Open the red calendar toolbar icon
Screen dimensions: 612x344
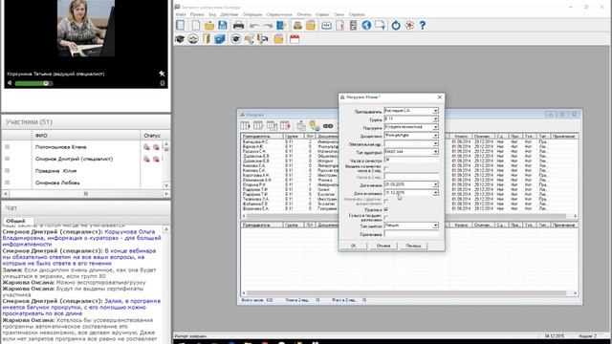[295, 39]
